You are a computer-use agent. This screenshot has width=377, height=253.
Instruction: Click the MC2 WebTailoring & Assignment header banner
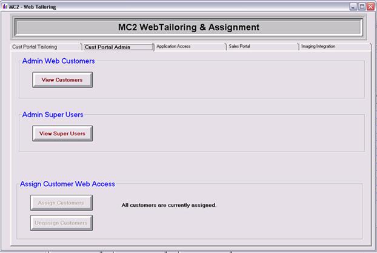(189, 27)
